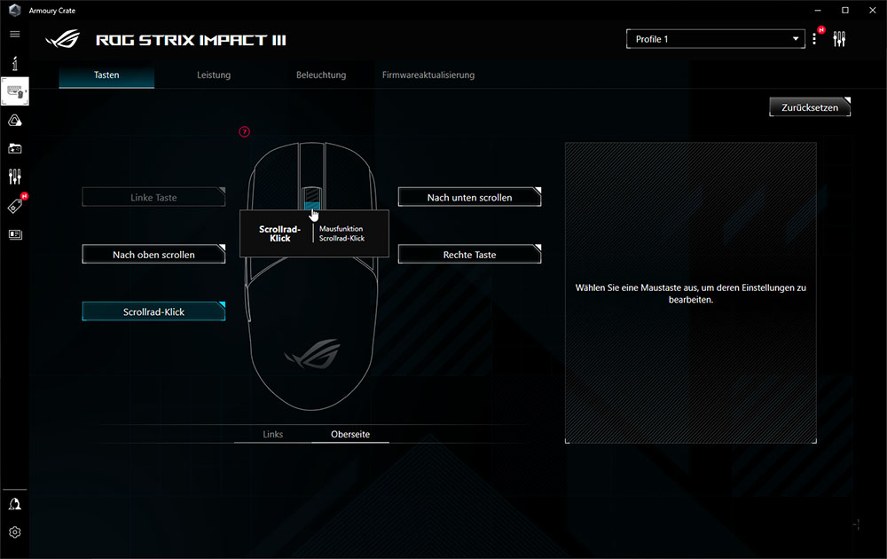887x559 pixels.
Task: Open the Home info icon in the sidebar
Action: coord(15,63)
